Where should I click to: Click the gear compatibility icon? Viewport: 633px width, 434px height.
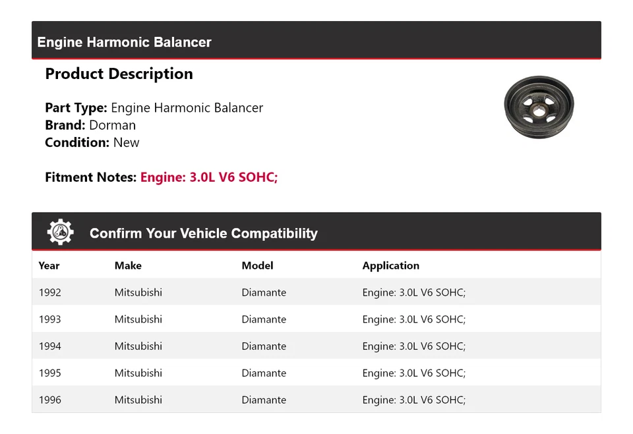coord(60,232)
